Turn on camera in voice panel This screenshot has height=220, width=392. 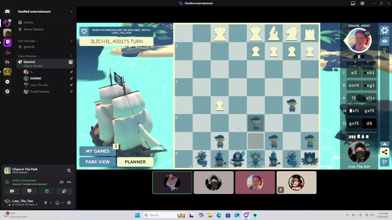(x=12, y=191)
